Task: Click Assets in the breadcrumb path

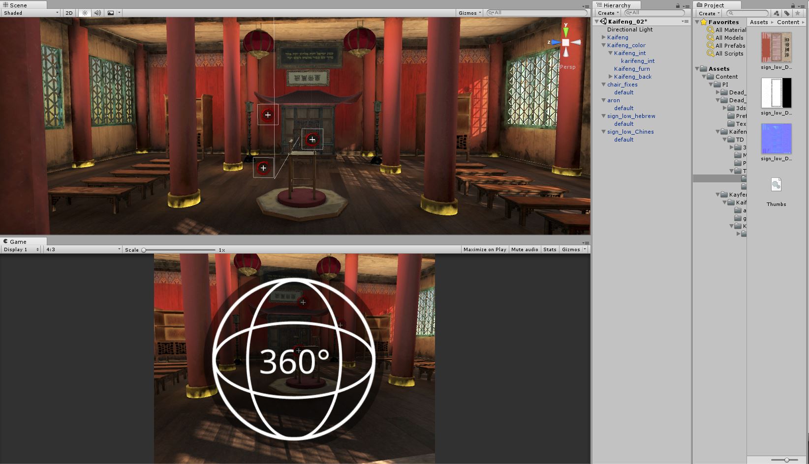Action: (x=759, y=22)
